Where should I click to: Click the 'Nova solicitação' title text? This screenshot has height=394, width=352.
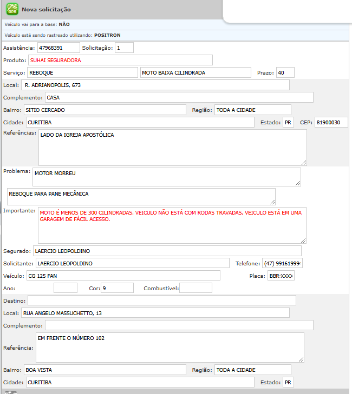46,9
